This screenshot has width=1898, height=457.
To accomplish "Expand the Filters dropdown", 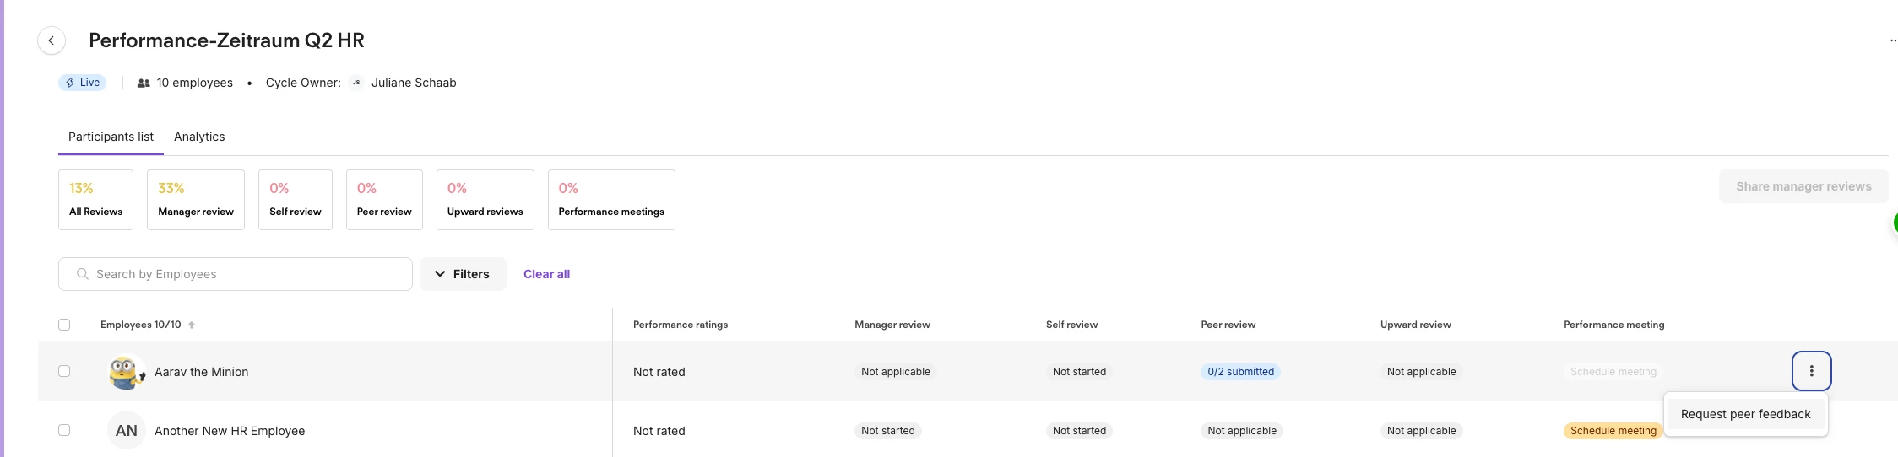I will click(463, 274).
